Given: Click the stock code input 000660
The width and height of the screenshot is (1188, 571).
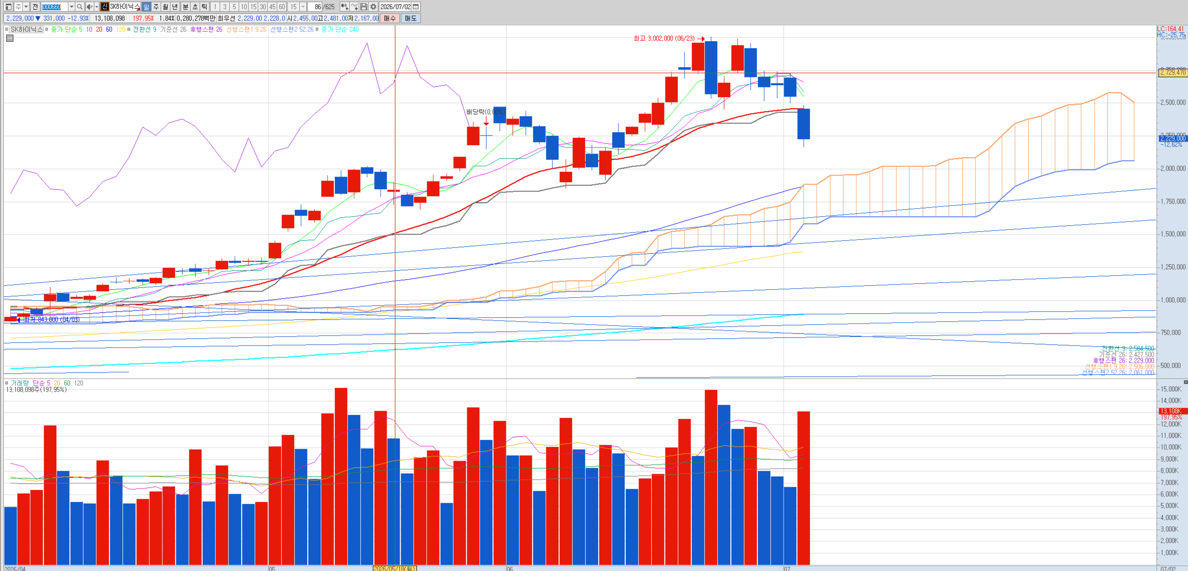Looking at the screenshot, I should pyautogui.click(x=54, y=6).
